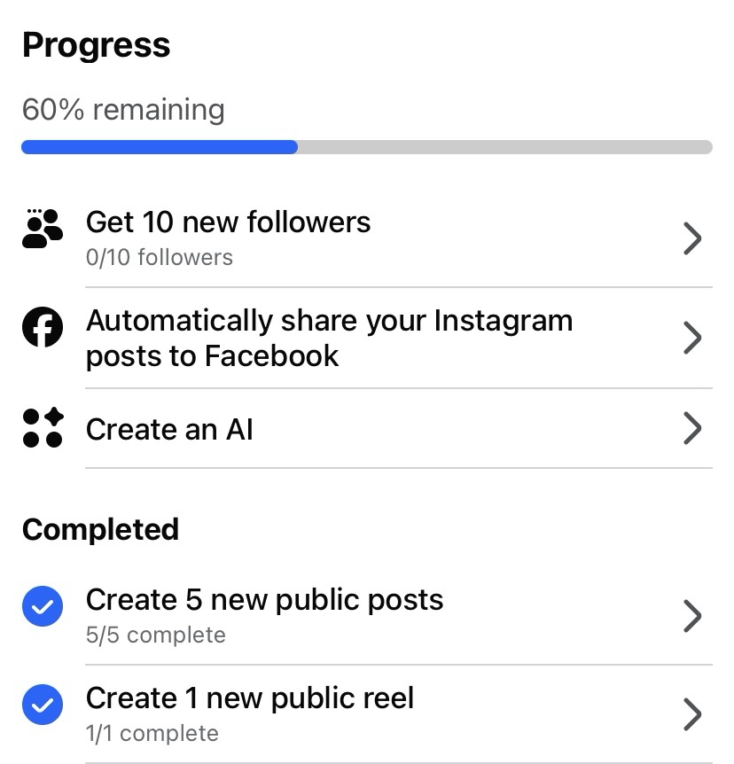
Task: Click the 0/10 followers counter text
Action: pyautogui.click(x=160, y=258)
